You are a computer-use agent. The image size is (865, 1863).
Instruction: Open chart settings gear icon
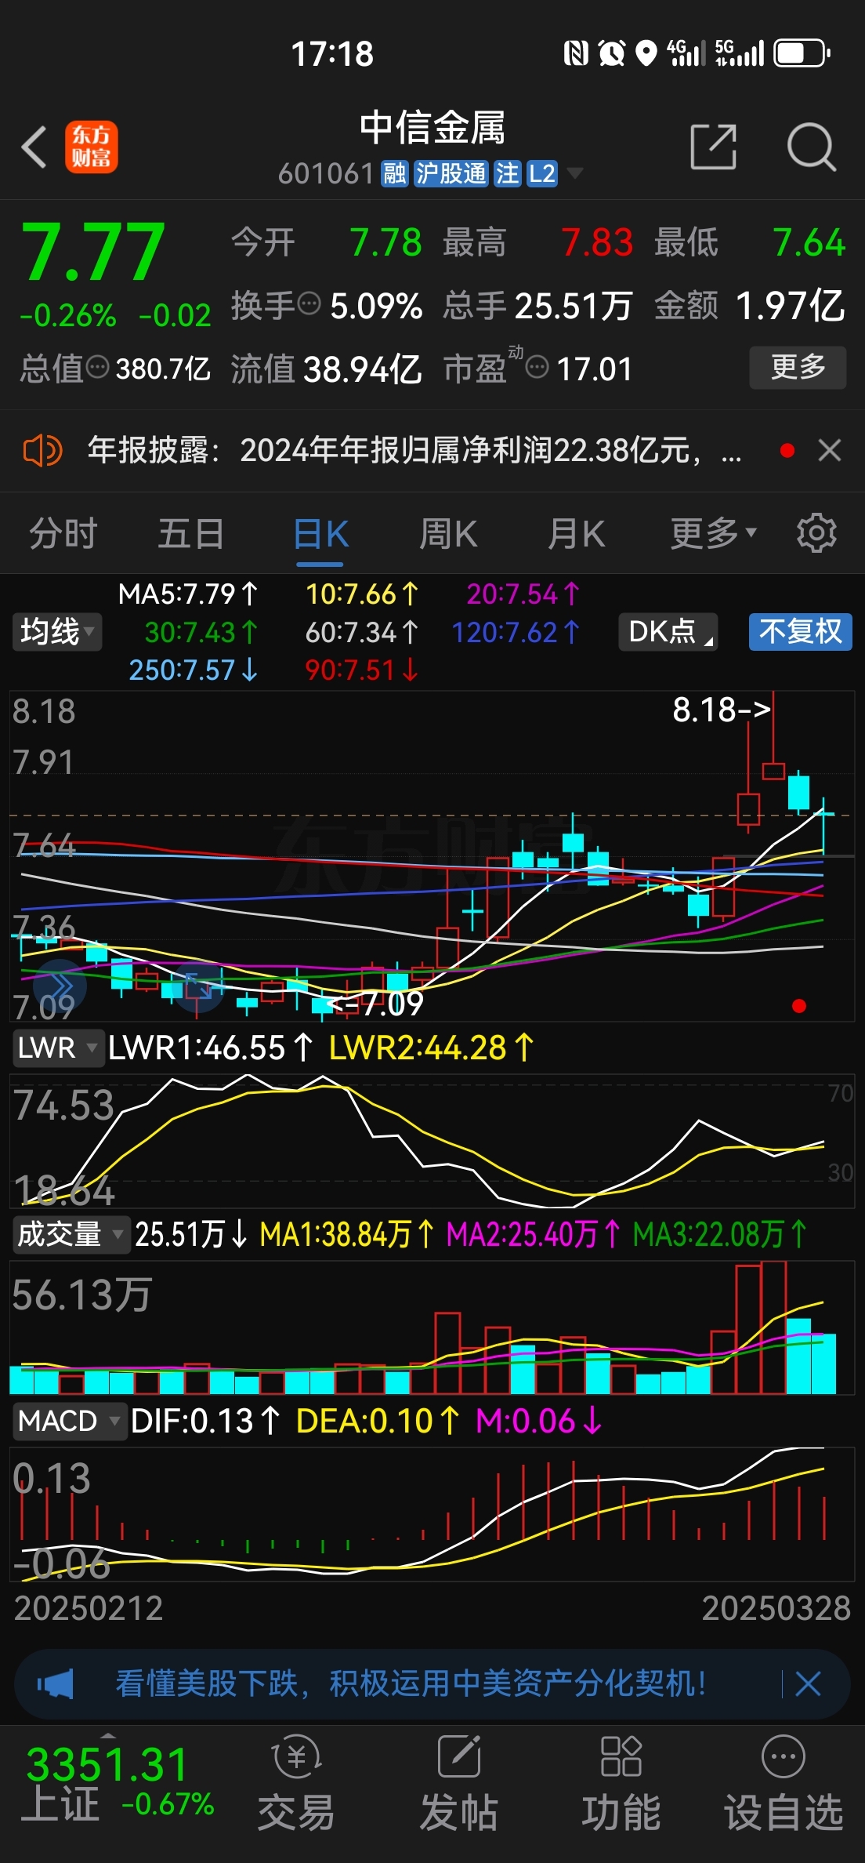coord(816,534)
